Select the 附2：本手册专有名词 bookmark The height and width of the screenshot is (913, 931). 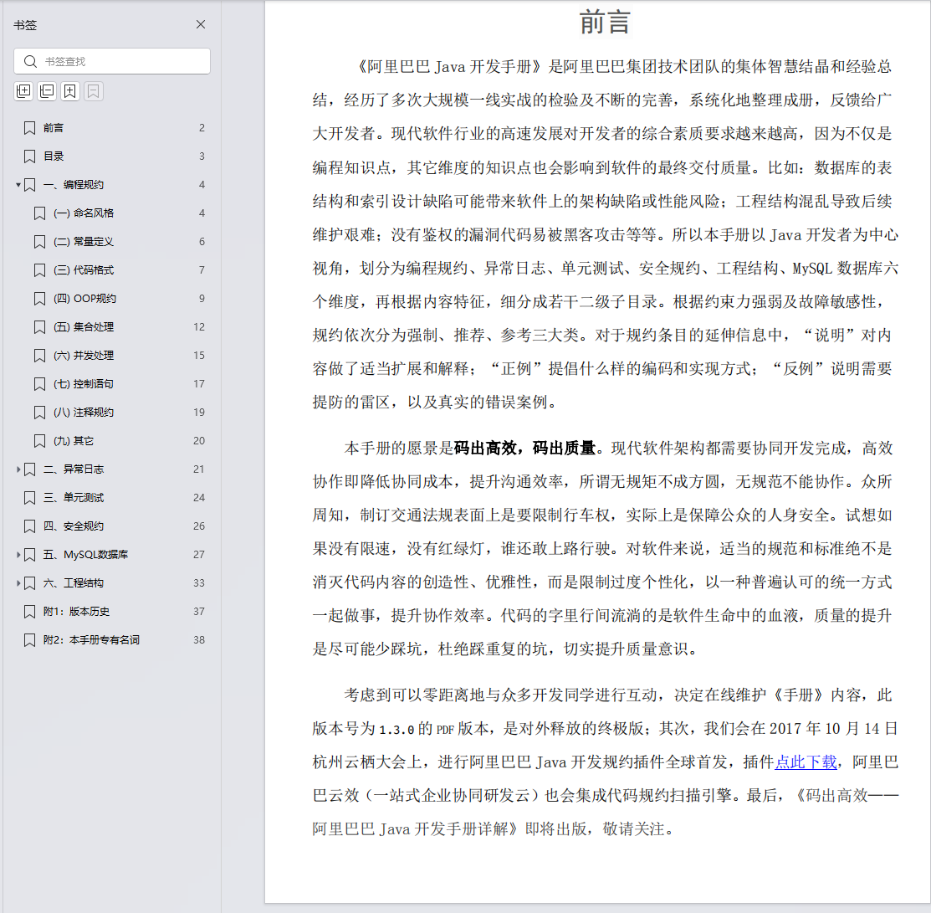(x=92, y=639)
